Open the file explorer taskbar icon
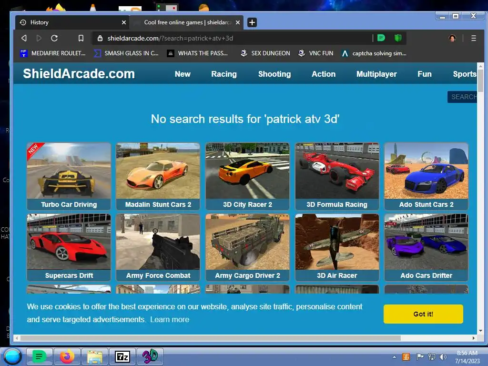 click(x=95, y=356)
